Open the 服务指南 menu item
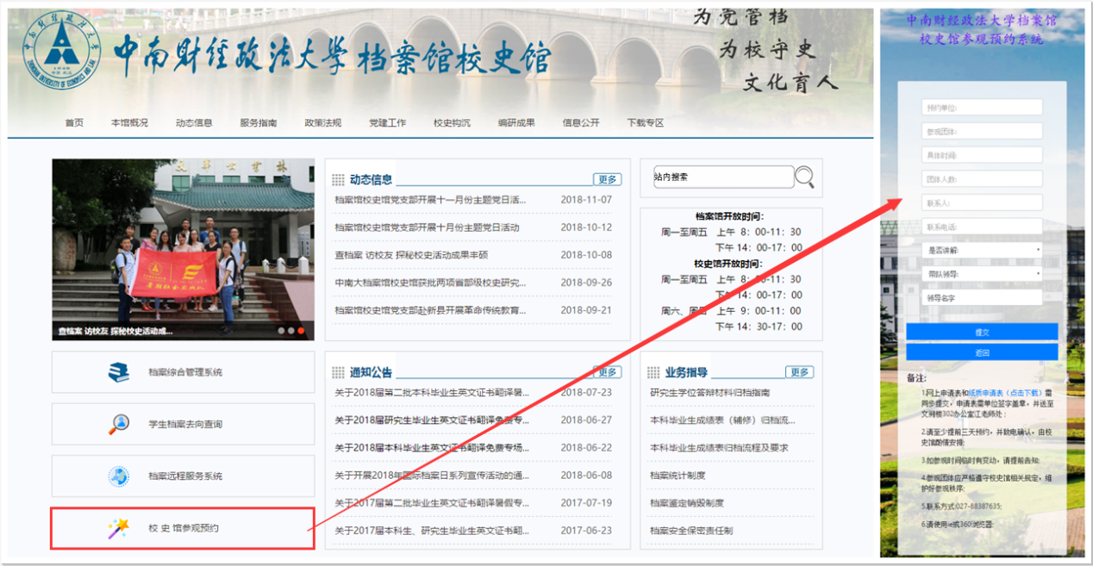This screenshot has width=1093, height=566. tap(259, 123)
